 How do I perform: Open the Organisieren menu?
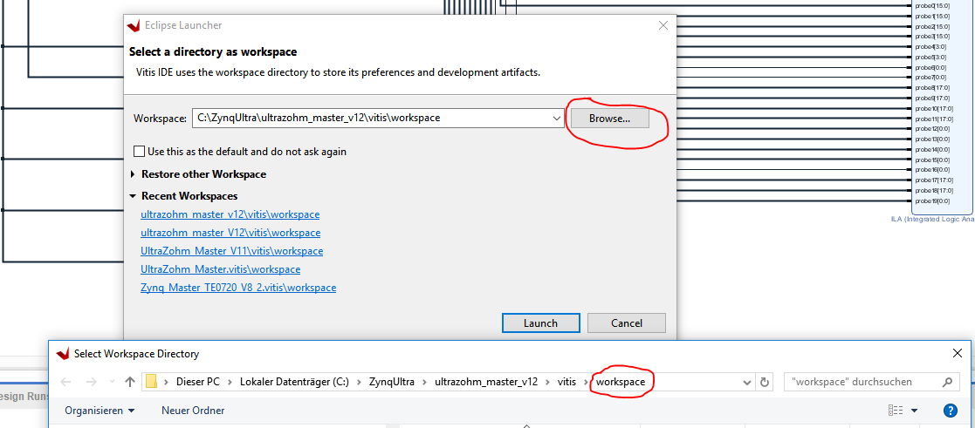click(x=100, y=411)
